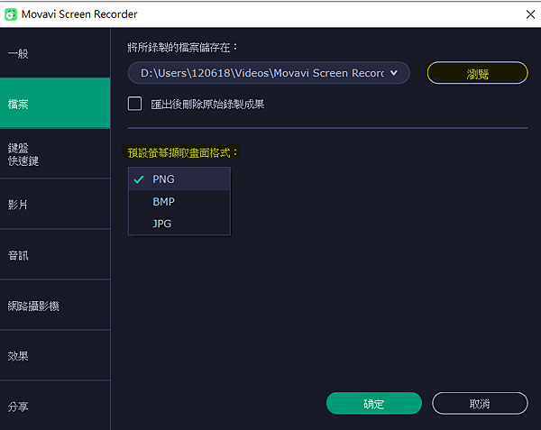Select PNG as screenshot format
Viewport: 541px width, 430px height.
(179, 179)
